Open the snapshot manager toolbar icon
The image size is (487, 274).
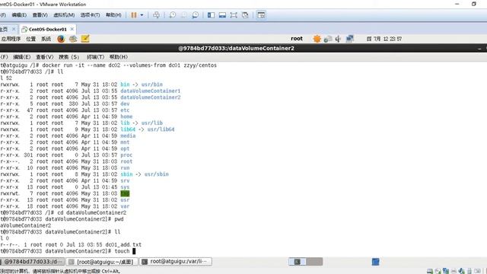[195, 15]
